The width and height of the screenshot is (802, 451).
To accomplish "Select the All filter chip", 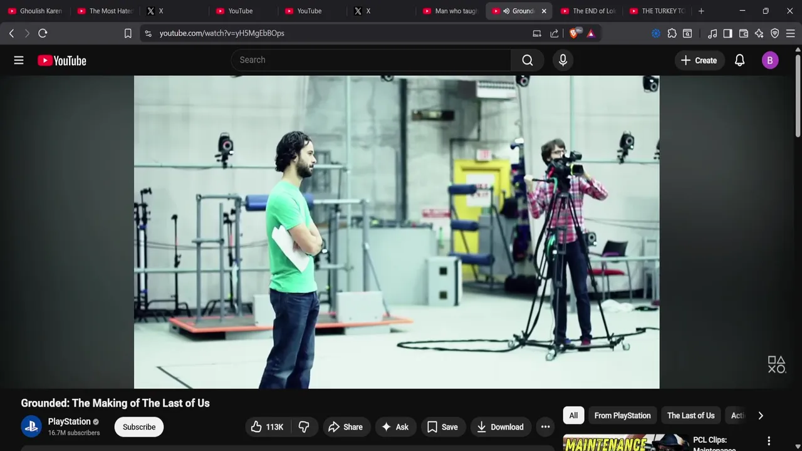I will (573, 415).
